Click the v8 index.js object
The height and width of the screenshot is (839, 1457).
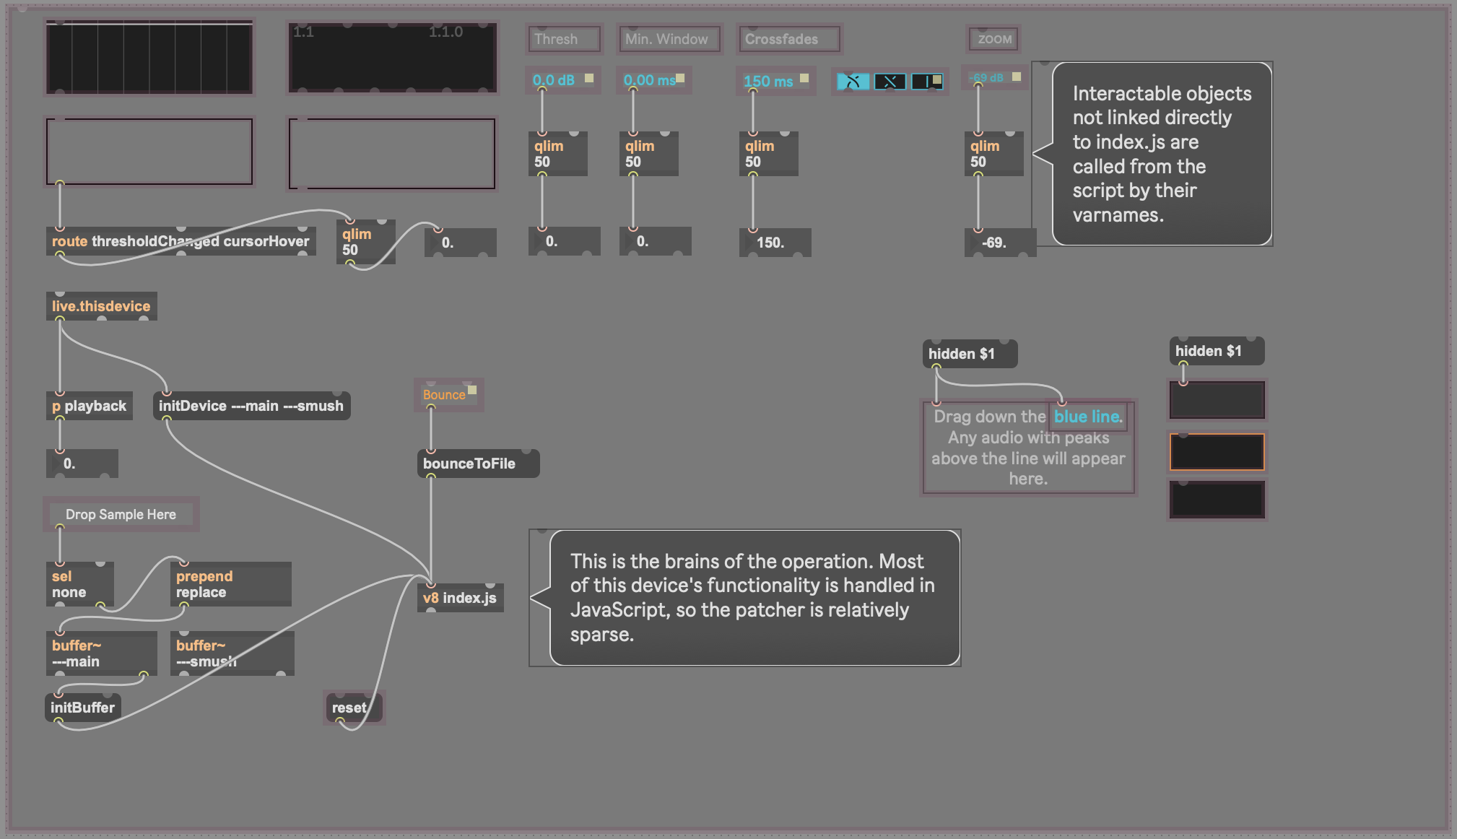point(460,598)
